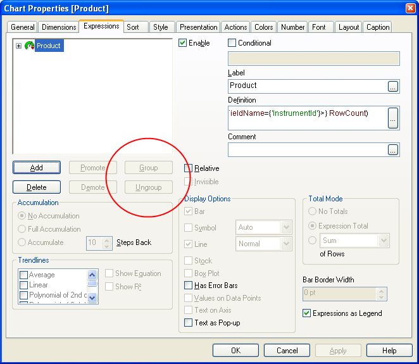The image size is (419, 364).
Task: Open the Number tab
Action: coord(292,27)
